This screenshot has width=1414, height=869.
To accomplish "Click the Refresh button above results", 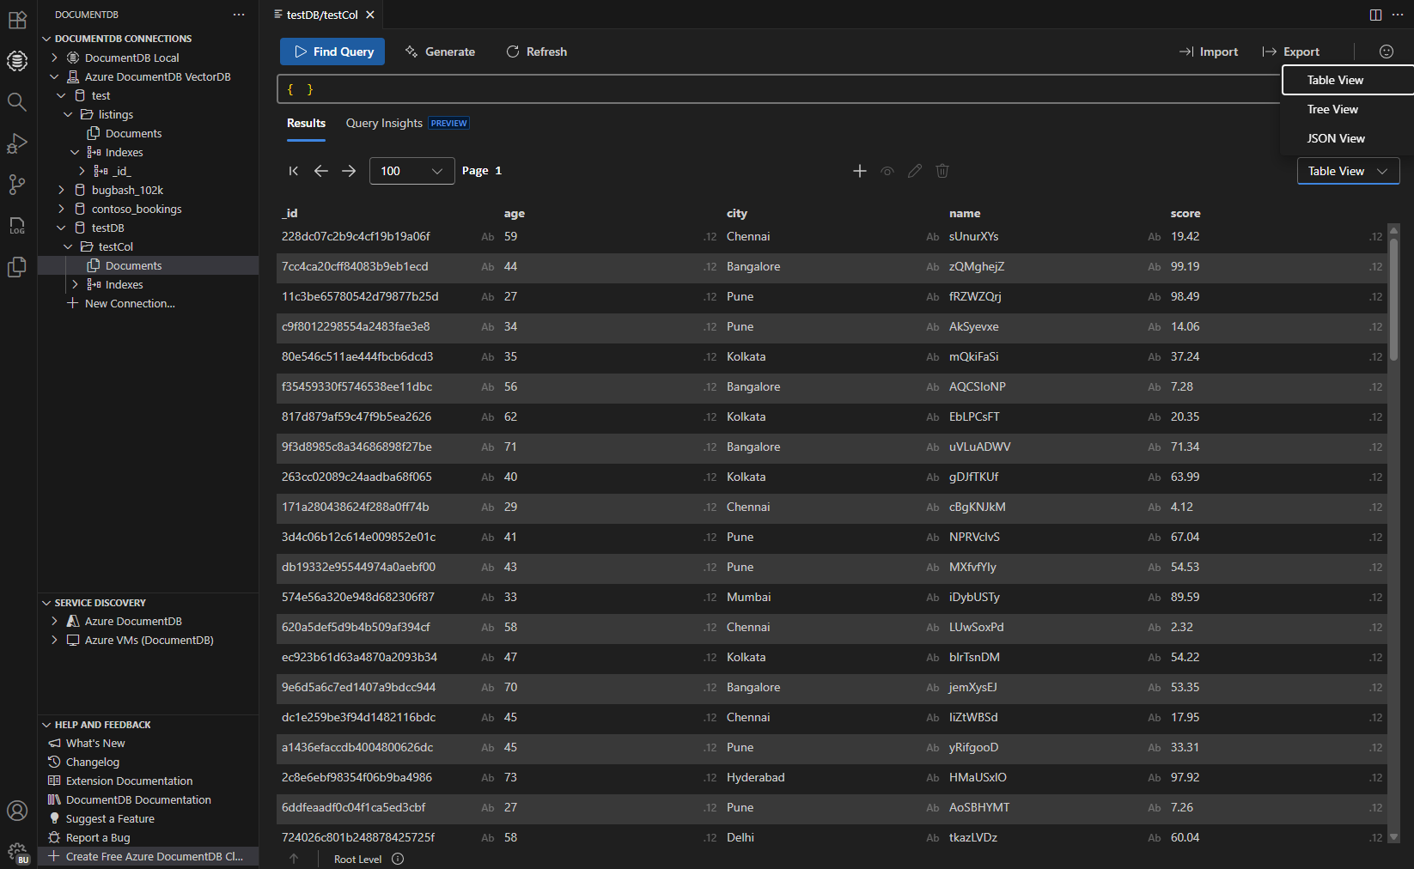I will click(536, 52).
